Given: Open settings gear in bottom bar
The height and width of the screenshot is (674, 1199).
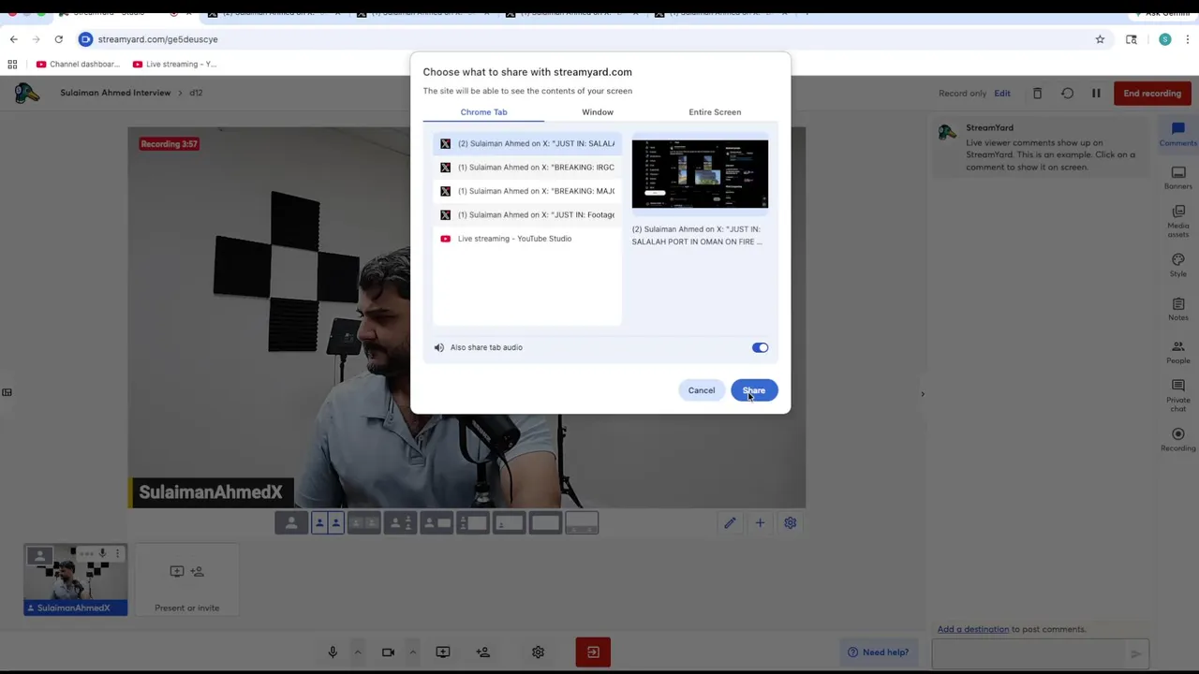Looking at the screenshot, I should click(538, 652).
